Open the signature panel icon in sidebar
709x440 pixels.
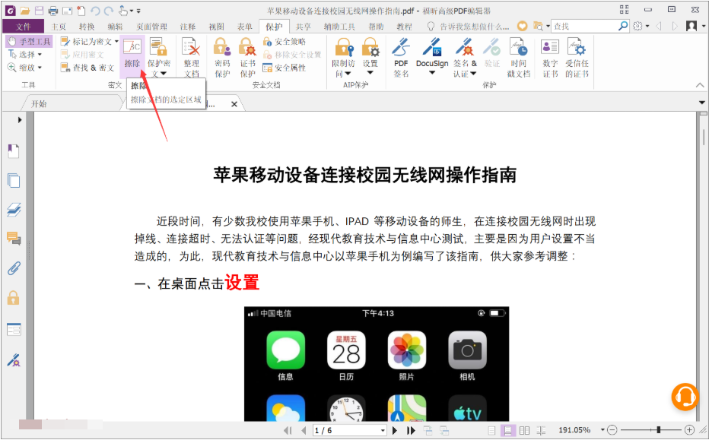click(x=14, y=360)
